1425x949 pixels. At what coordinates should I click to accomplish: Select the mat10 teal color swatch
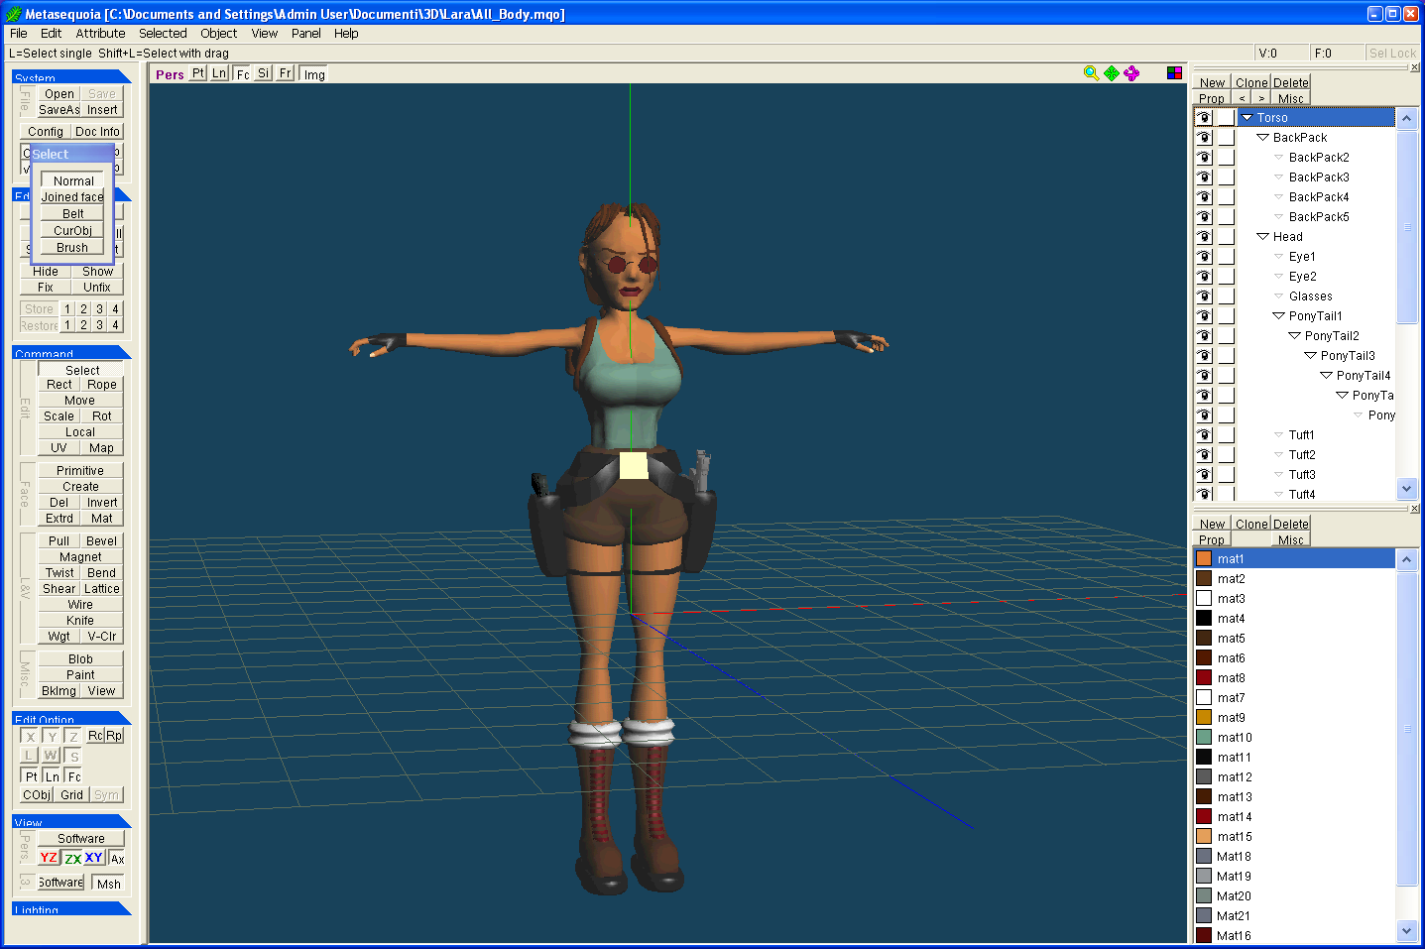click(1204, 737)
